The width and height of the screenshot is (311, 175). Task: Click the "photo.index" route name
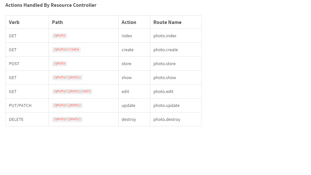click(165, 36)
